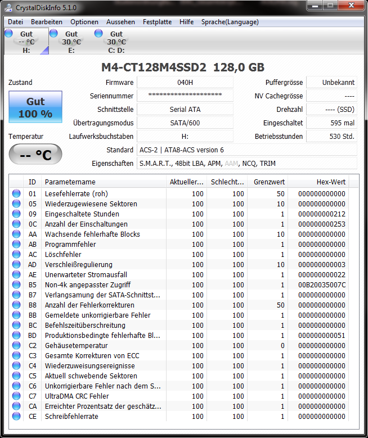Screen dimensions: 368x438
Task: Click status orb of UltraDMA CRC Fehler
Action: pyautogui.click(x=16, y=396)
